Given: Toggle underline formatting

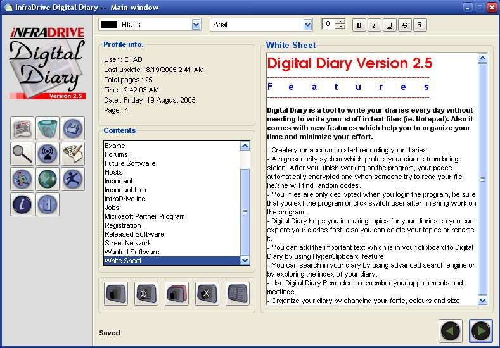Looking at the screenshot, I should 389,25.
